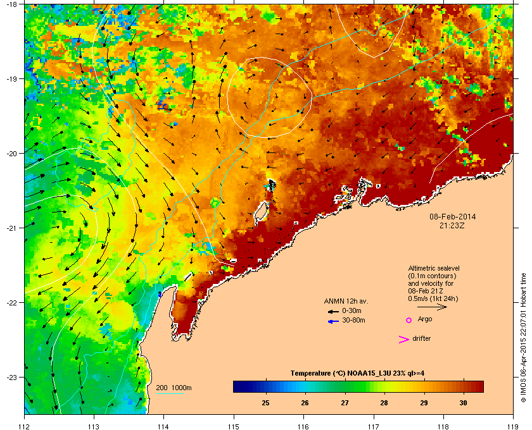Click the 21:23Z time label

tap(452, 225)
